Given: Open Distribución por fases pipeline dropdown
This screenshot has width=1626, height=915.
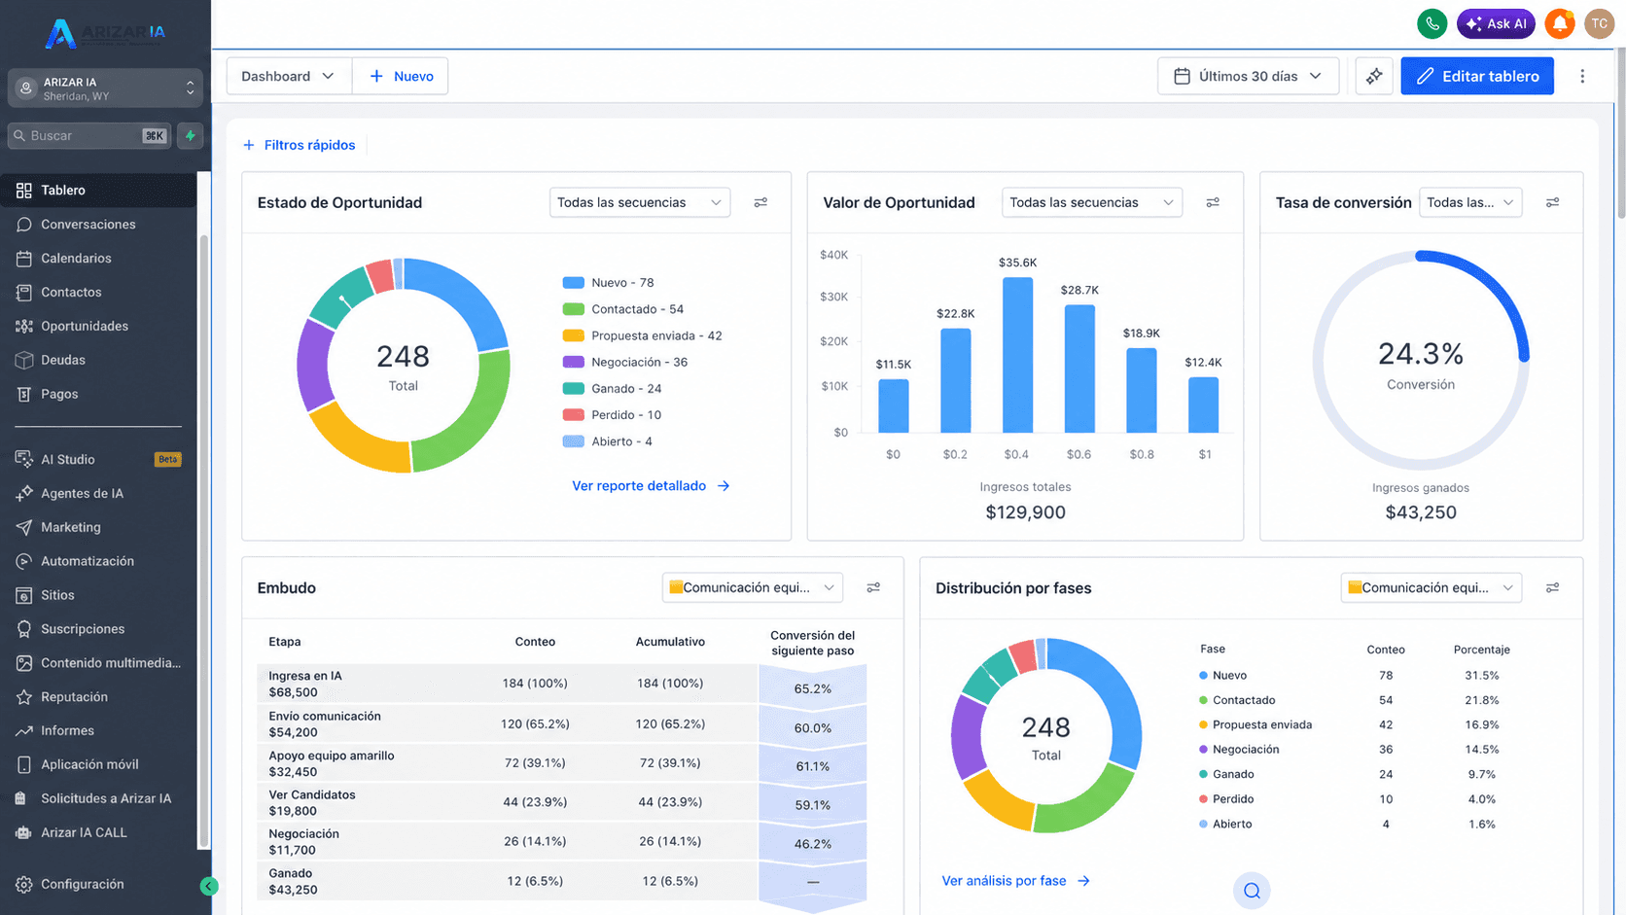Looking at the screenshot, I should [1431, 587].
